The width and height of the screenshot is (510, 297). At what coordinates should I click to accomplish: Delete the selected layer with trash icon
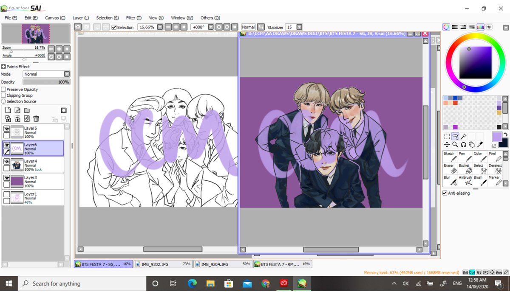tap(36, 119)
